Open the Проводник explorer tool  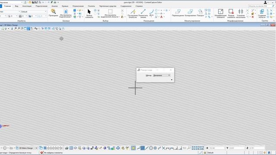point(53,13)
